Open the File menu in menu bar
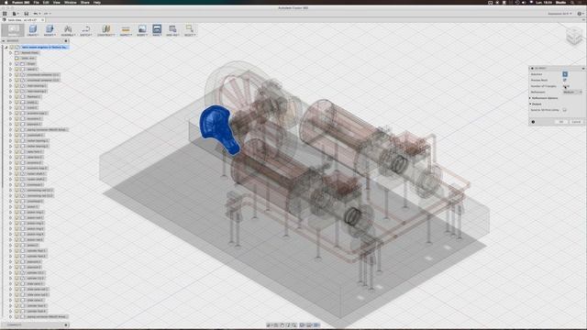The height and width of the screenshot is (330, 587). tap(37, 2)
